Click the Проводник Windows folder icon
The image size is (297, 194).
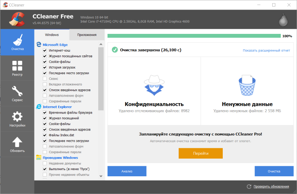click(39, 157)
